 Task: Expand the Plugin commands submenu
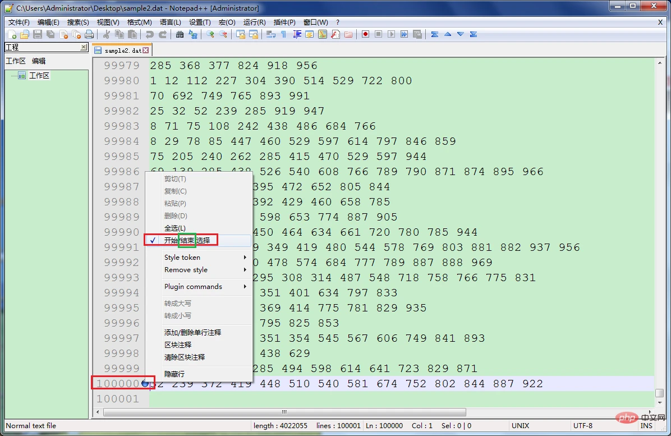coord(199,286)
